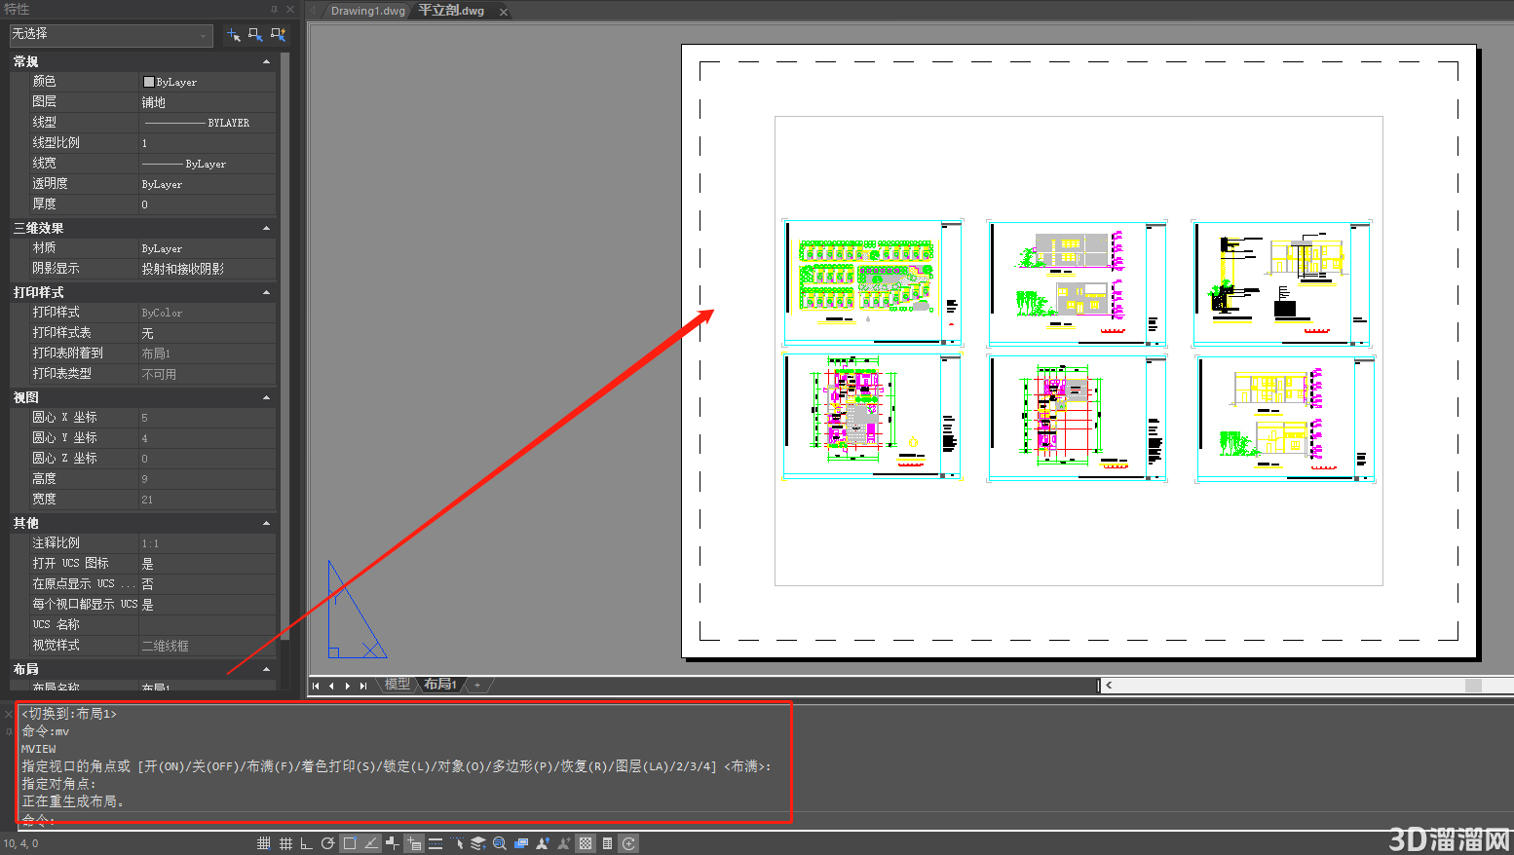Toggle ortho mode in status bar
1514x855 pixels.
306,843
